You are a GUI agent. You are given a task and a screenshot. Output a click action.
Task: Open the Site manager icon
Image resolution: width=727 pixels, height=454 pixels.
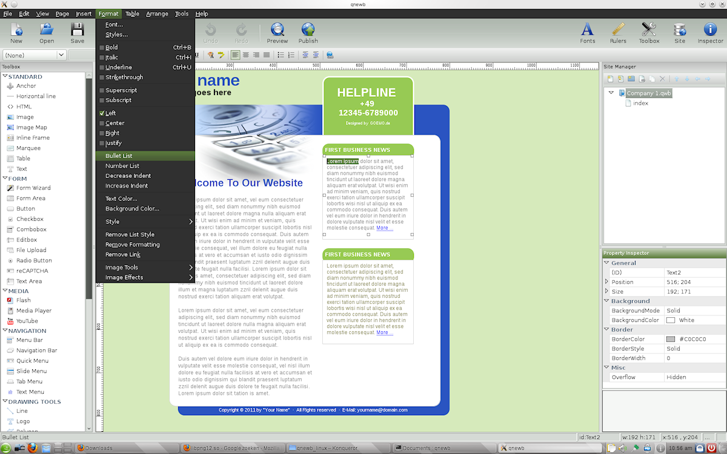(x=680, y=33)
